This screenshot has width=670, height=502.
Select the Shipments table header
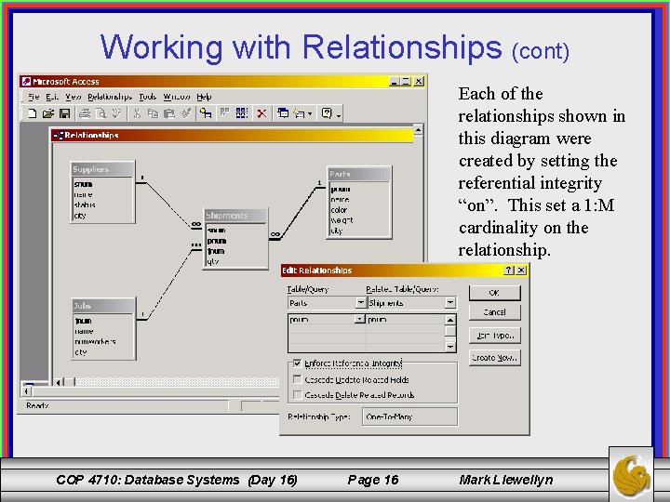pyautogui.click(x=235, y=216)
